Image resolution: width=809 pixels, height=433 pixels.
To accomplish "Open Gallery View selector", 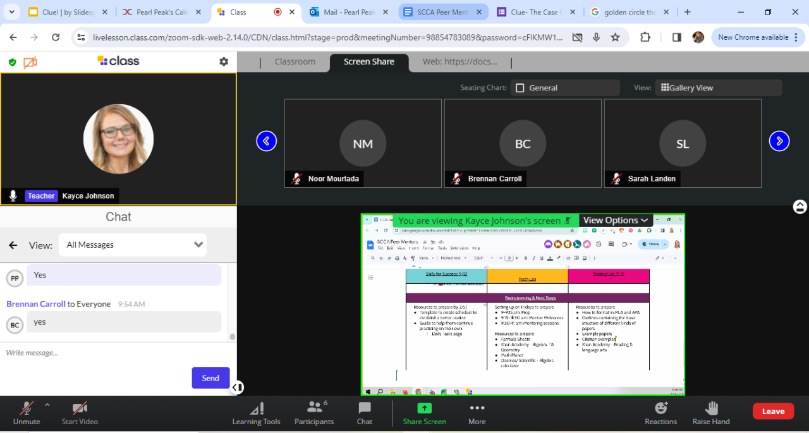I will [x=719, y=88].
